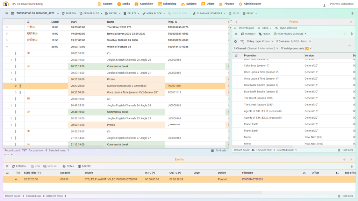Viewport: 358px width, 201px height.
Task: Open the Mark Block dropdown arrow
Action: click(164, 14)
